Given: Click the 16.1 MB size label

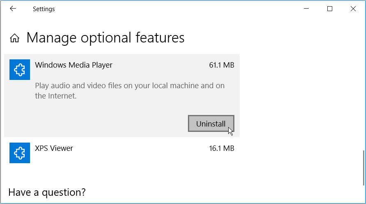Looking at the screenshot, I should (x=221, y=148).
